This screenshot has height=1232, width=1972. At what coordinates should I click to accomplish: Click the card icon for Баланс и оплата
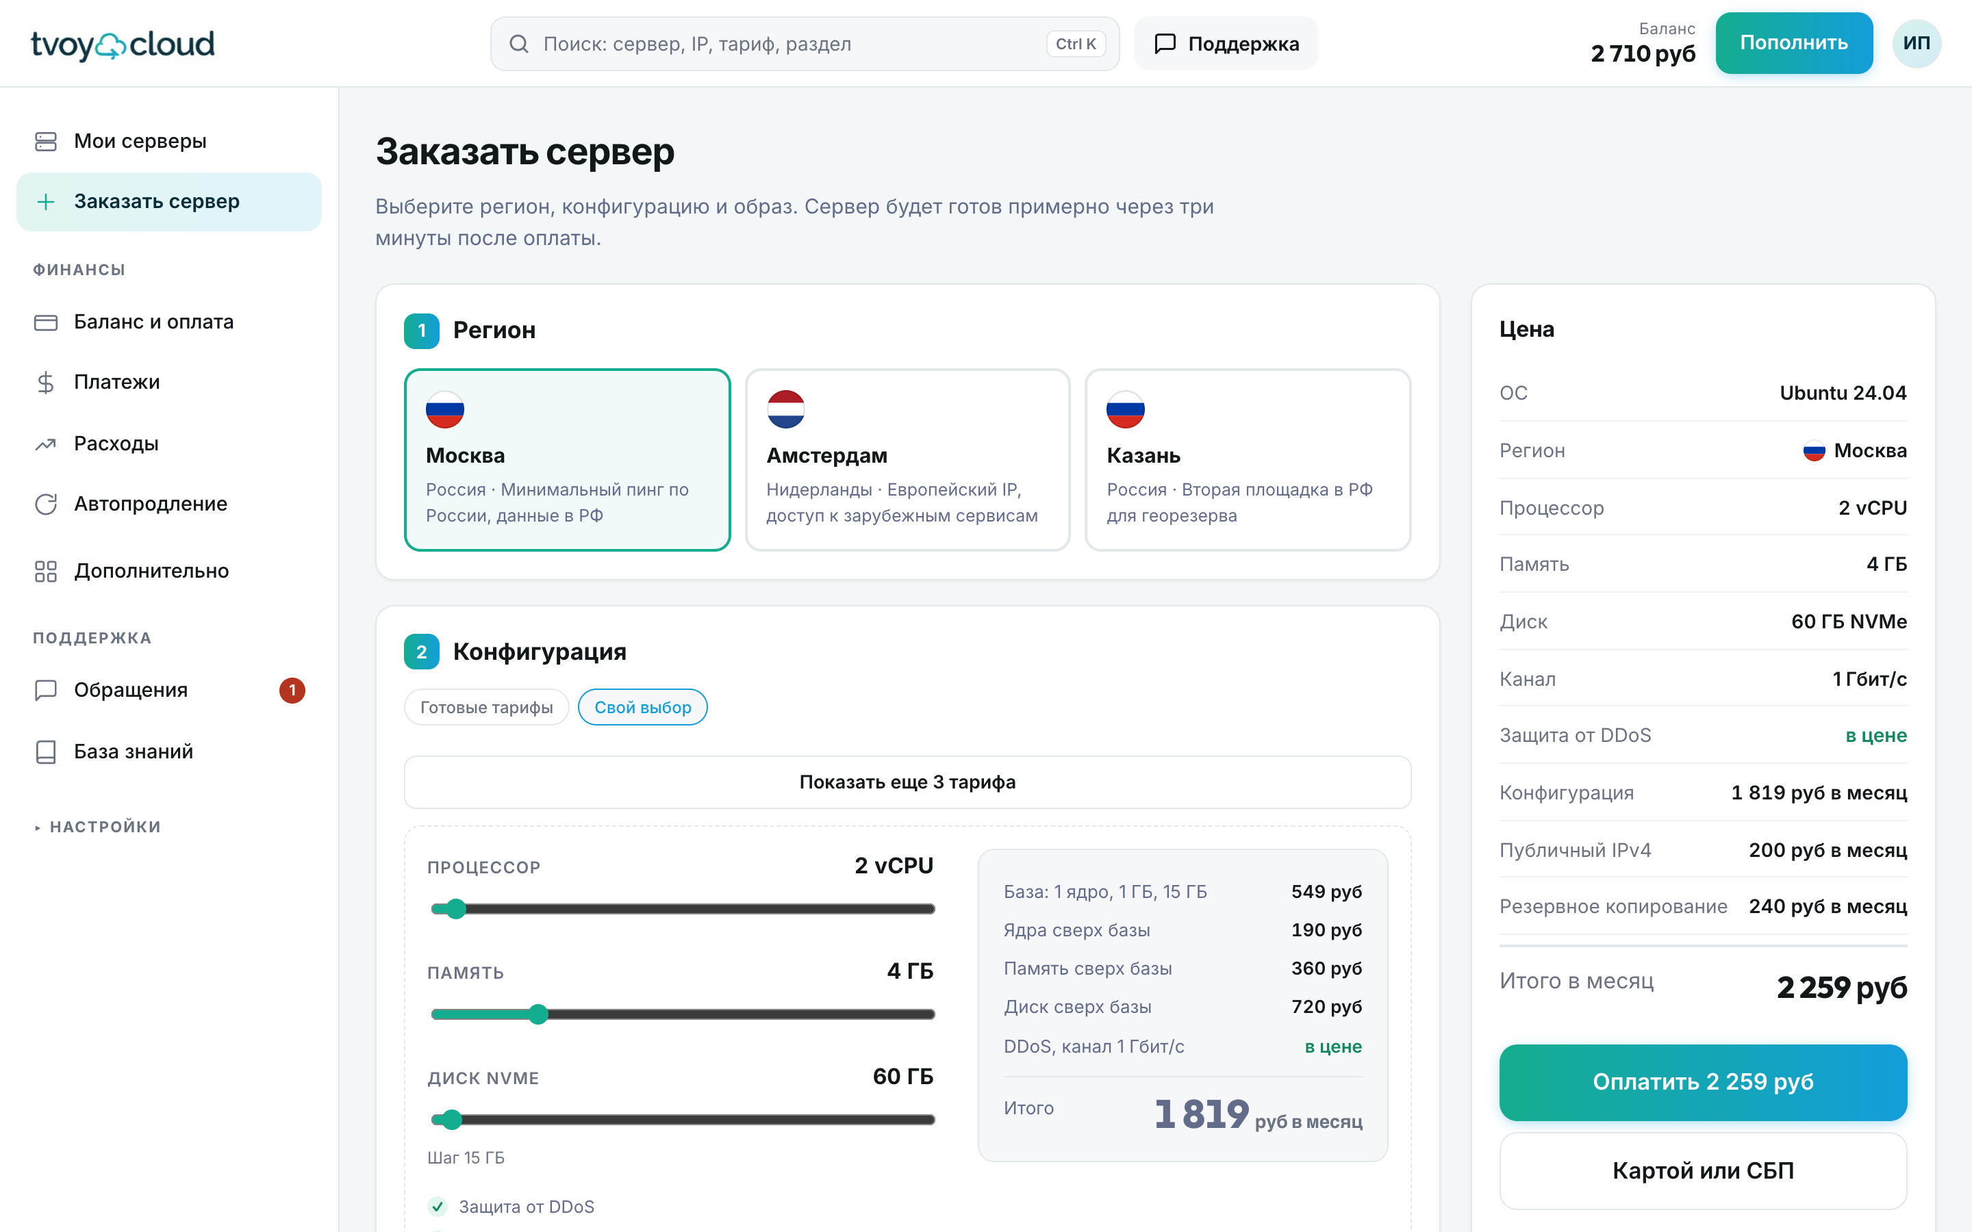click(46, 322)
